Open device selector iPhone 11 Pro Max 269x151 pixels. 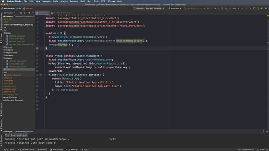pyautogui.click(x=149, y=8)
